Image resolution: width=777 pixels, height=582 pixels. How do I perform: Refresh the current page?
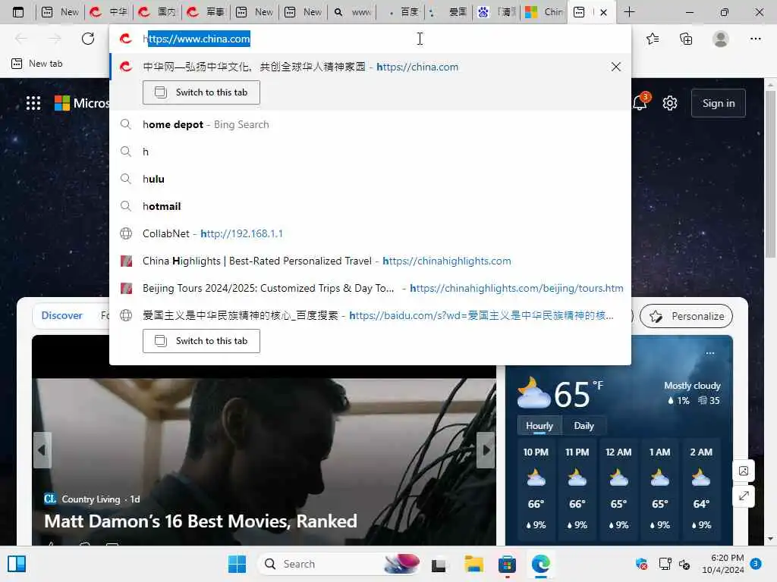(88, 39)
